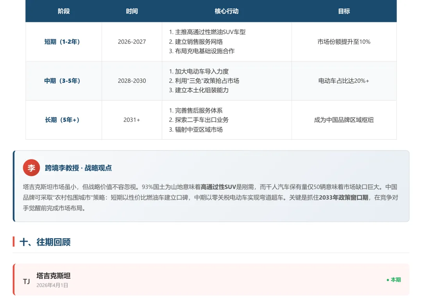The height and width of the screenshot is (298, 422).
Task: Open the 塔吉克斯坦 past issue card
Action: pos(211,280)
